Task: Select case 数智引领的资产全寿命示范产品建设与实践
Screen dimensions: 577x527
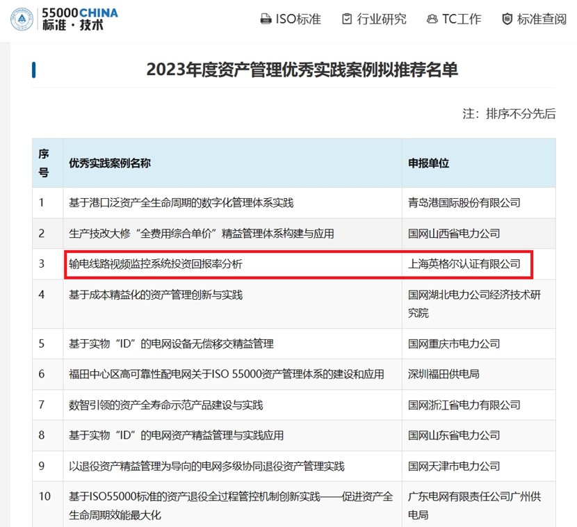Action: pos(166,405)
